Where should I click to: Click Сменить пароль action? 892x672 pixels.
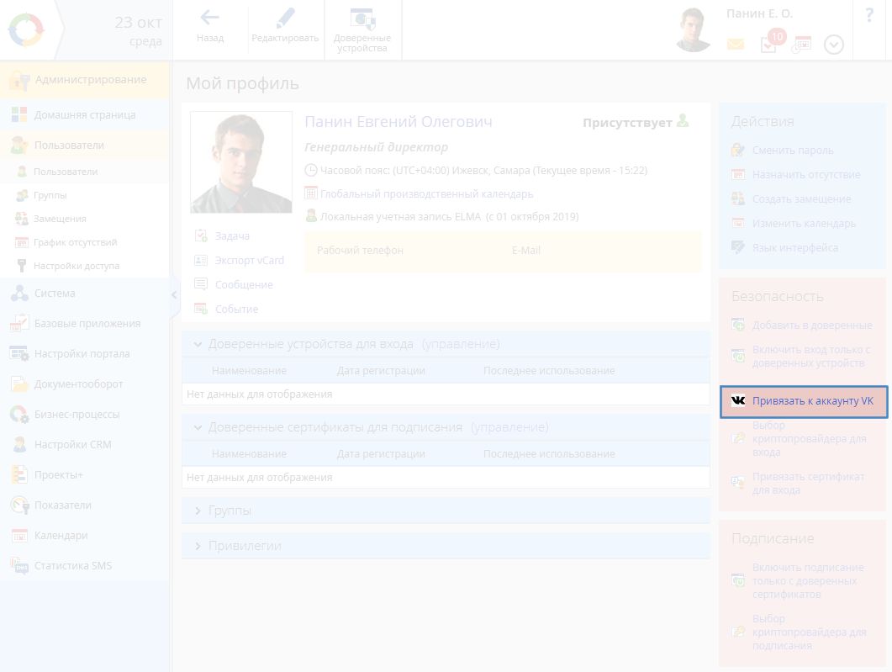793,151
